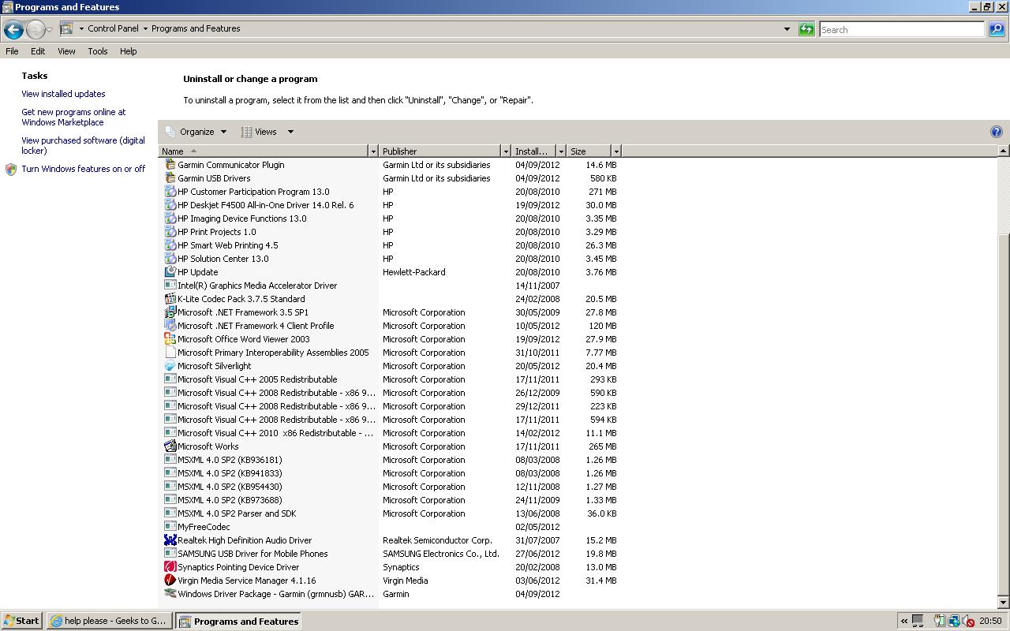Expand the Control Panel breadcrumb arrow
The height and width of the screenshot is (631, 1010).
click(145, 29)
